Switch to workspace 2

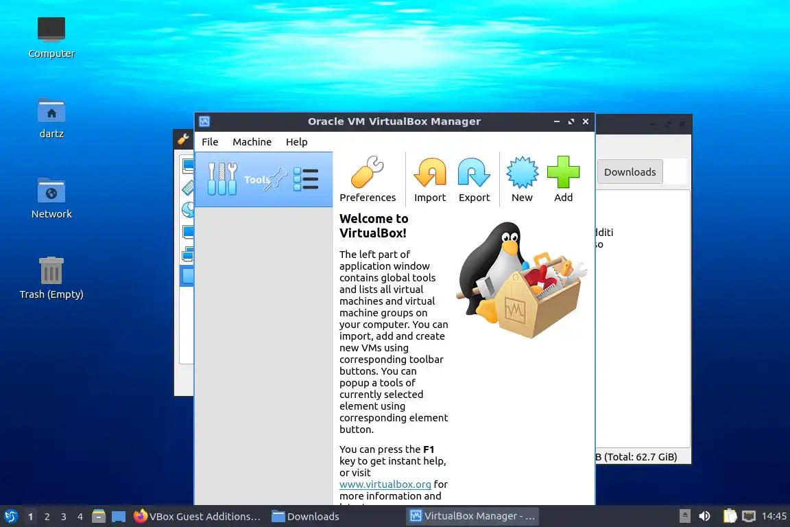(x=47, y=517)
